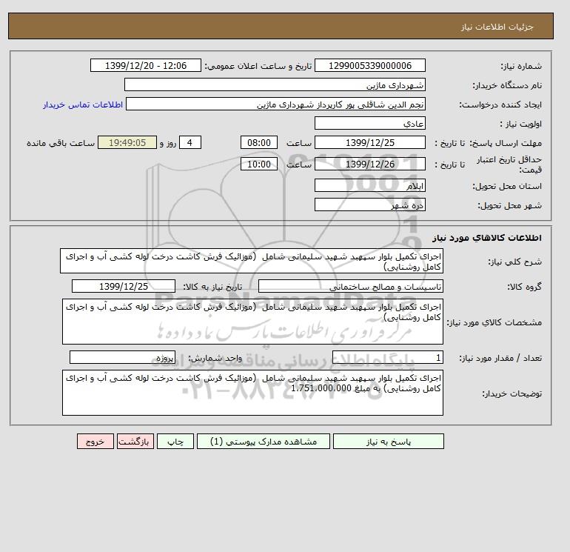The height and width of the screenshot is (552, 570).
Task: Click the پاسخ به نیاز button
Action: 388,442
